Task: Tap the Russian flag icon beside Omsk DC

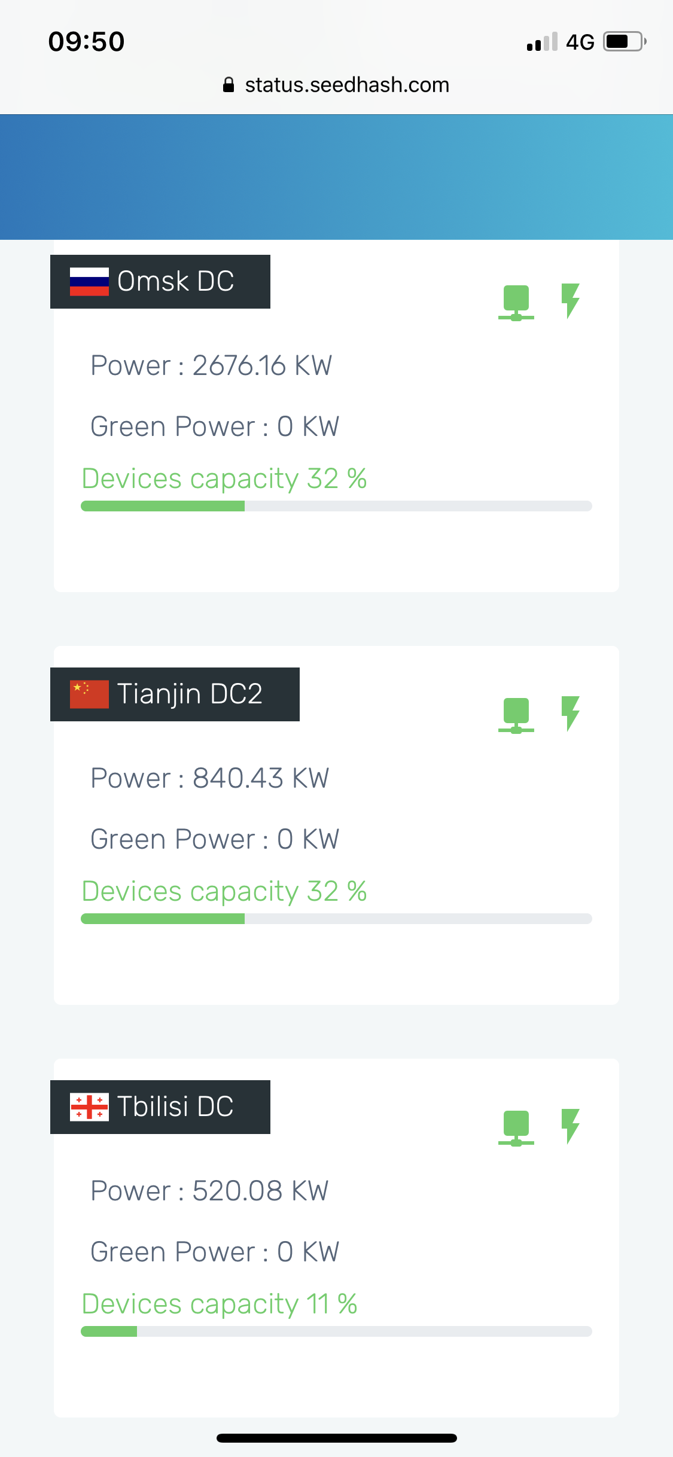Action: coord(89,282)
